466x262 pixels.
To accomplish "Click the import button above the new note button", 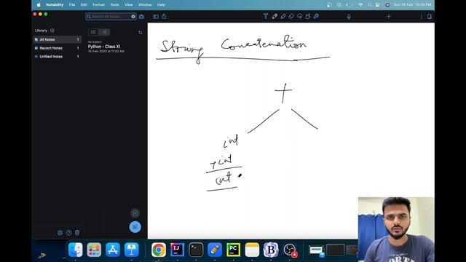I will [135, 213].
